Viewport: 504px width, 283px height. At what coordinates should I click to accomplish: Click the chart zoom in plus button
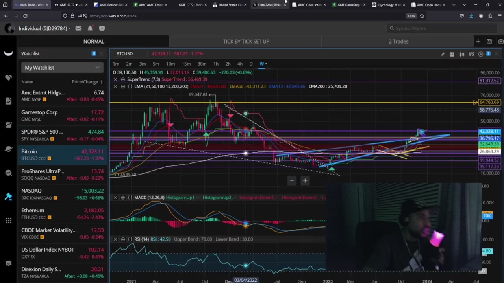305,180
